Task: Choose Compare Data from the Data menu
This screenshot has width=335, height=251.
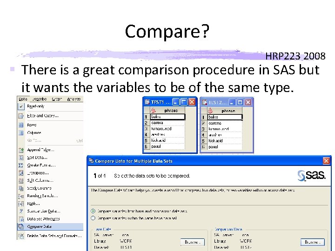Action: coord(50,226)
